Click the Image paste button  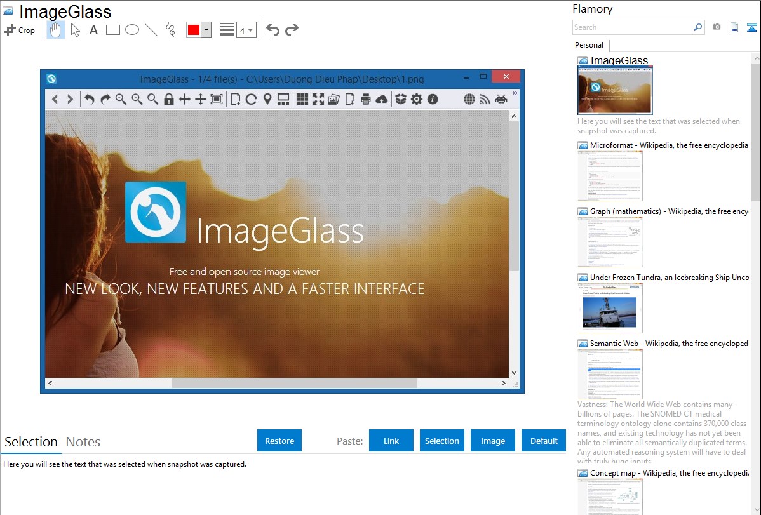[493, 441]
